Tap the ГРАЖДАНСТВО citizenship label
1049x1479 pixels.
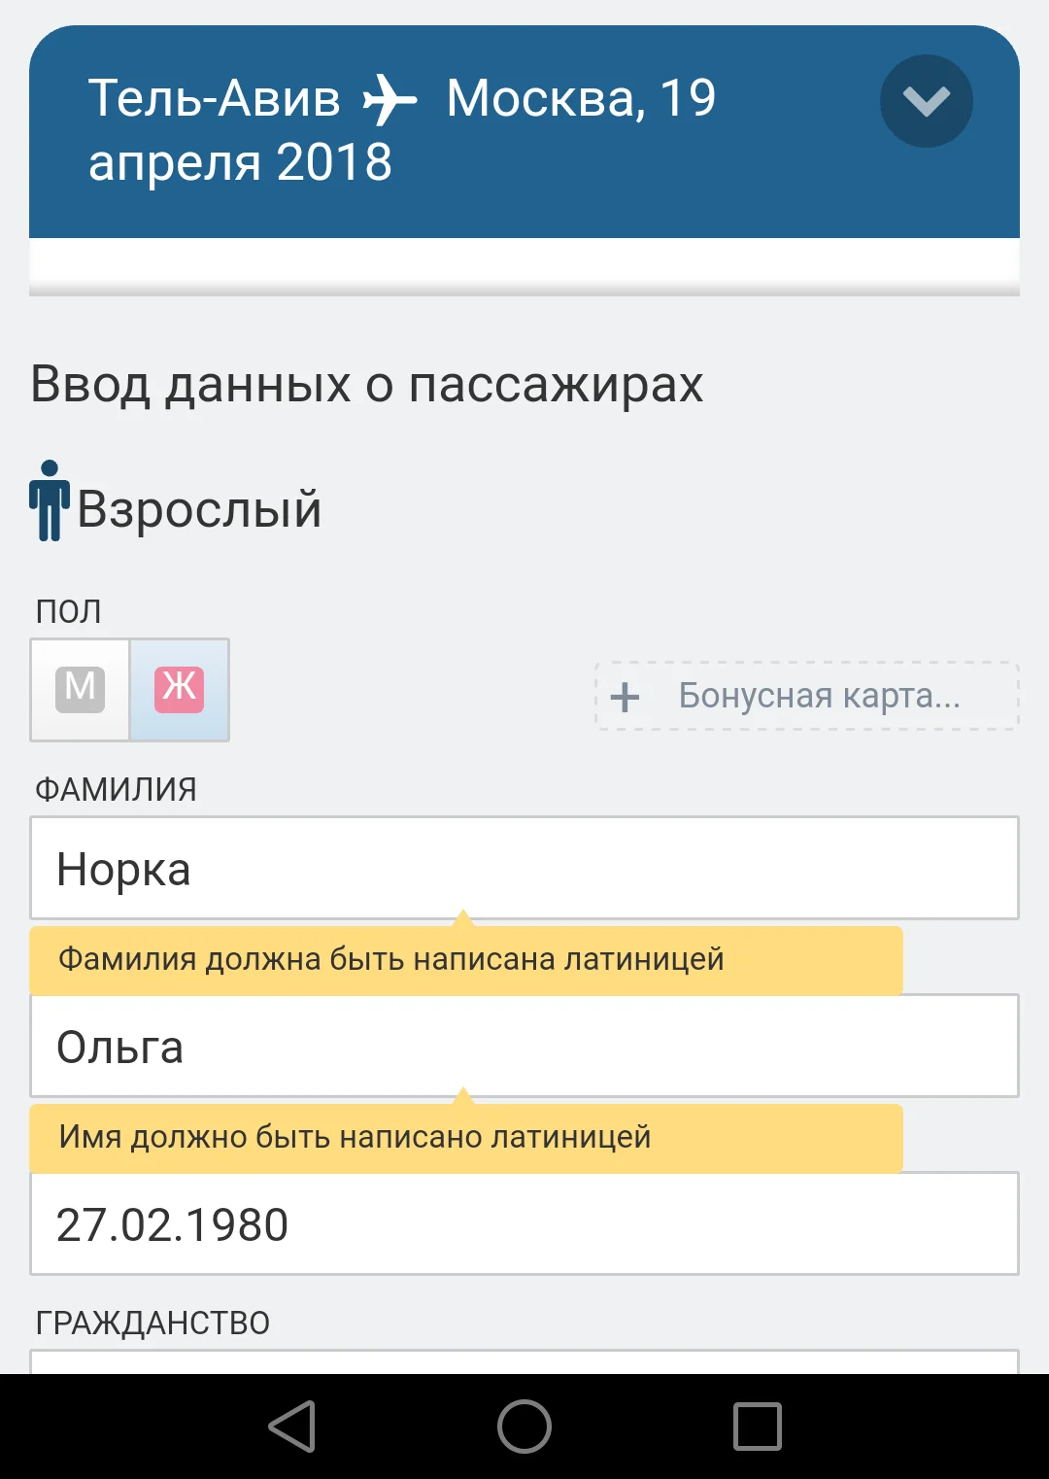click(152, 1323)
